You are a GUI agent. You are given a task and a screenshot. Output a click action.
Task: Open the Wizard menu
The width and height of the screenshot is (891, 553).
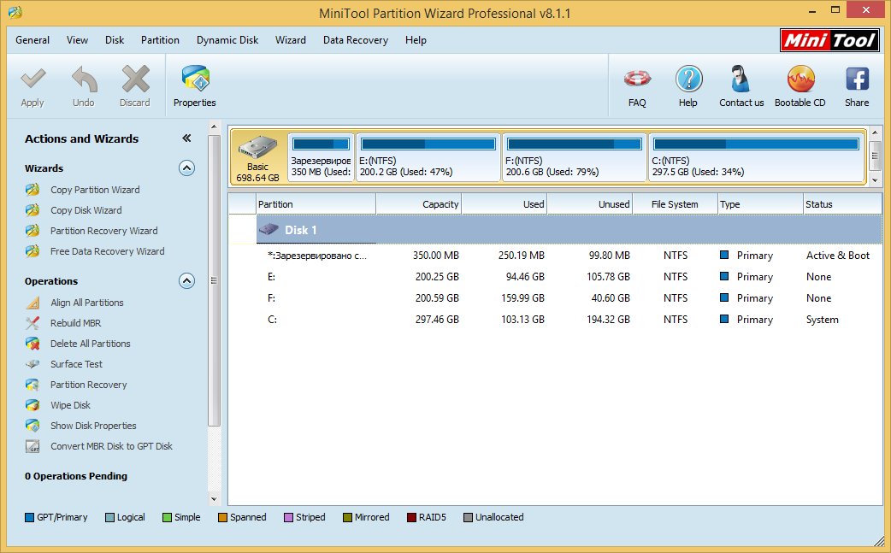291,40
